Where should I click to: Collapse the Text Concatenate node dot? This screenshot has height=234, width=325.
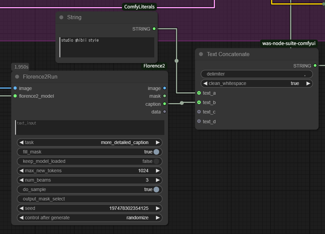(201, 54)
